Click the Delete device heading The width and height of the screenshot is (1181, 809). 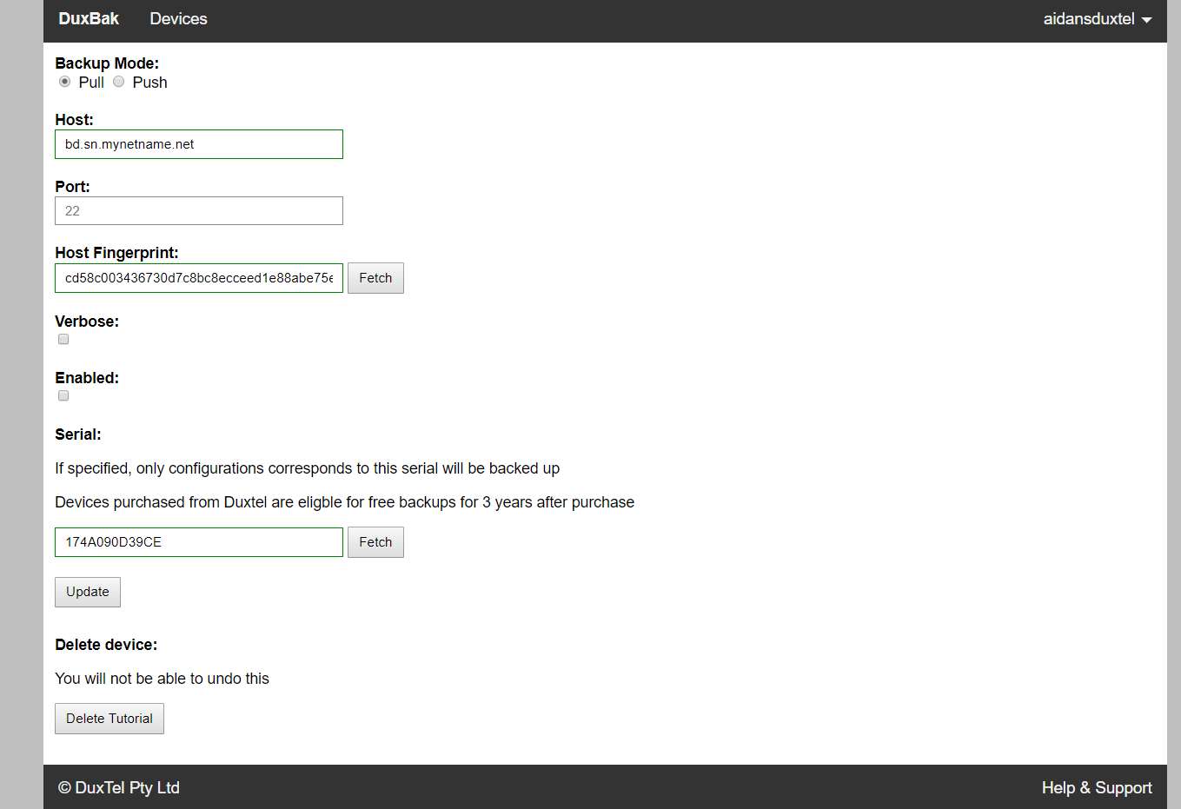(106, 645)
